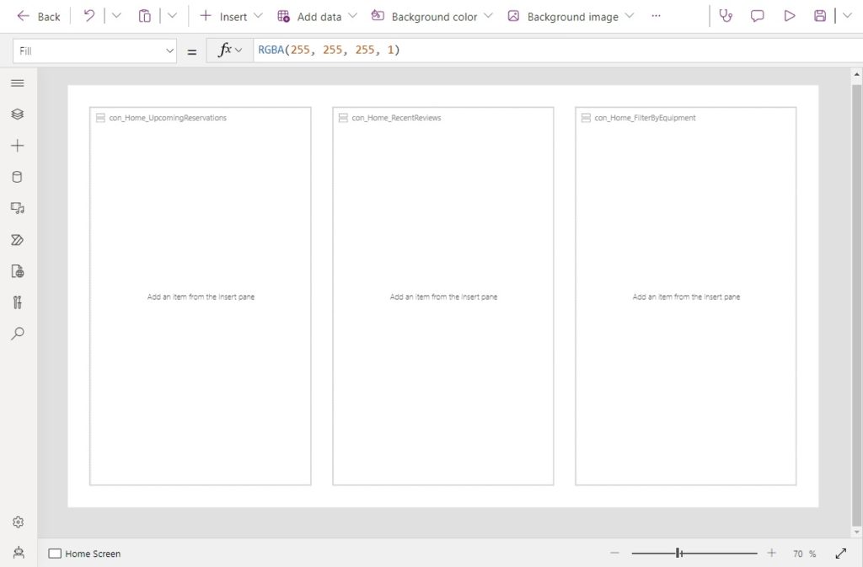Screen dimensions: 863x567
Task: Open the Background image menu
Action: pos(571,17)
